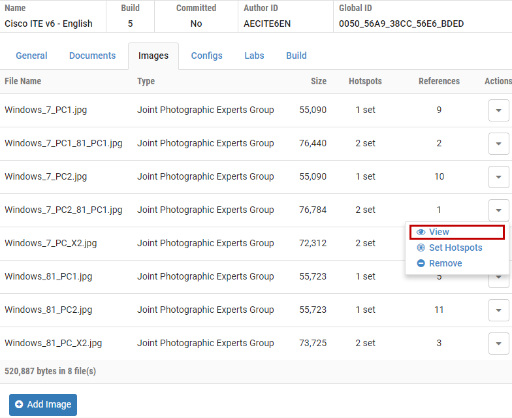
Task: Click references value 11
Action: tap(439, 310)
